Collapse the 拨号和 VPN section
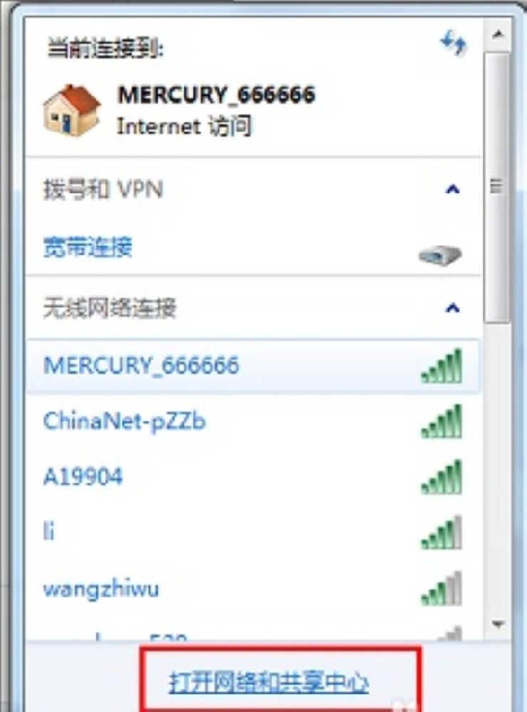Screen dimensions: 527x712 click(x=452, y=189)
